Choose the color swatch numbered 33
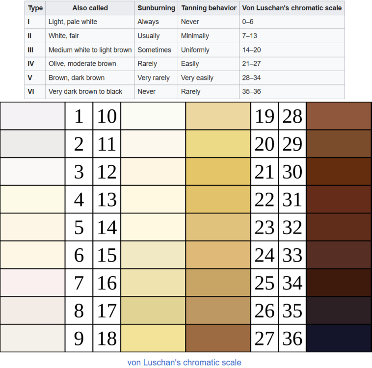Screen dimensions: 372x368 point(339,255)
